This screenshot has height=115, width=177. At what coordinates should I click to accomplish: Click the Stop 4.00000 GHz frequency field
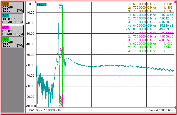(x=161, y=110)
